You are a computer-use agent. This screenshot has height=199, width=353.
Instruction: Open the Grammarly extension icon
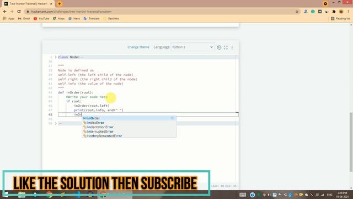pos(313,12)
